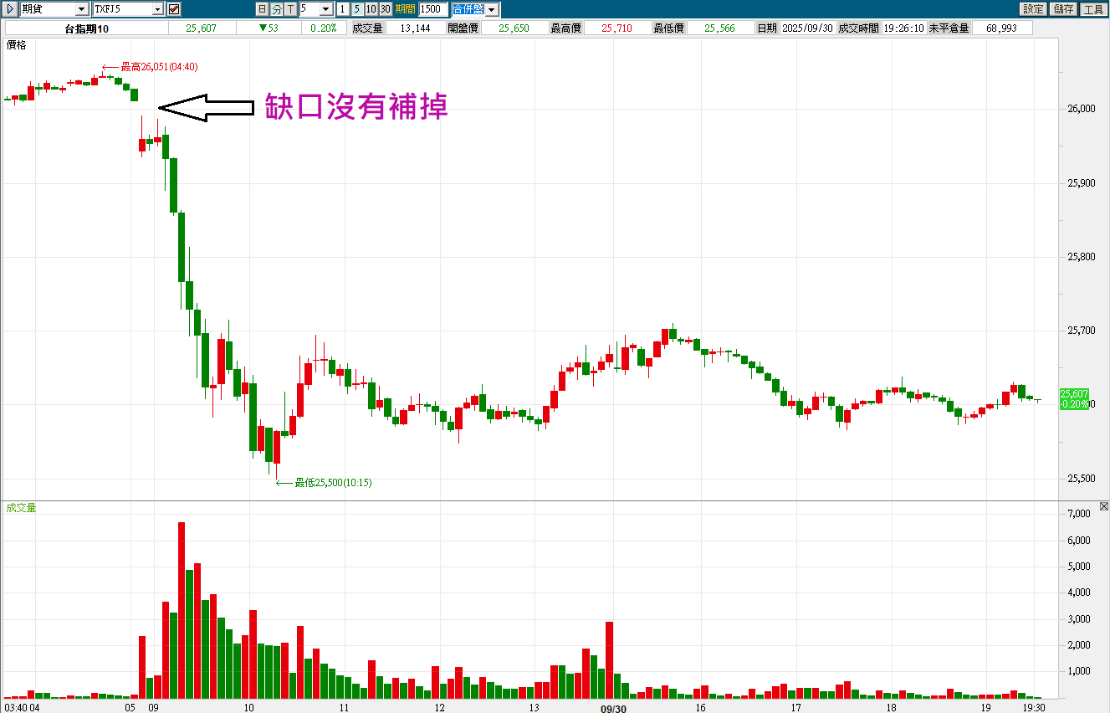Close the 成交量 volume panel
This screenshot has height=713, width=1110.
click(1103, 506)
